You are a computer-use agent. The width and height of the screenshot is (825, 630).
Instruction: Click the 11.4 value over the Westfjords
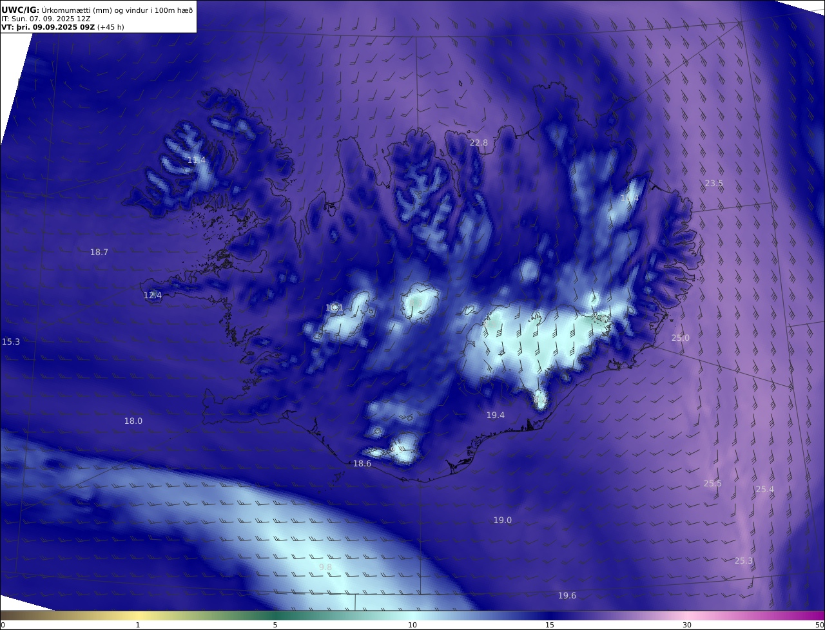coord(197,160)
